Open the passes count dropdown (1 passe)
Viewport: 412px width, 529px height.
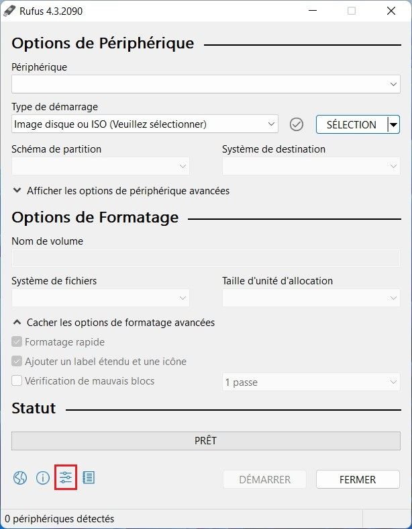click(x=311, y=382)
